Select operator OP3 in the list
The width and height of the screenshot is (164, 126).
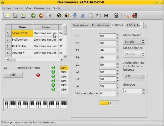coord(64,77)
